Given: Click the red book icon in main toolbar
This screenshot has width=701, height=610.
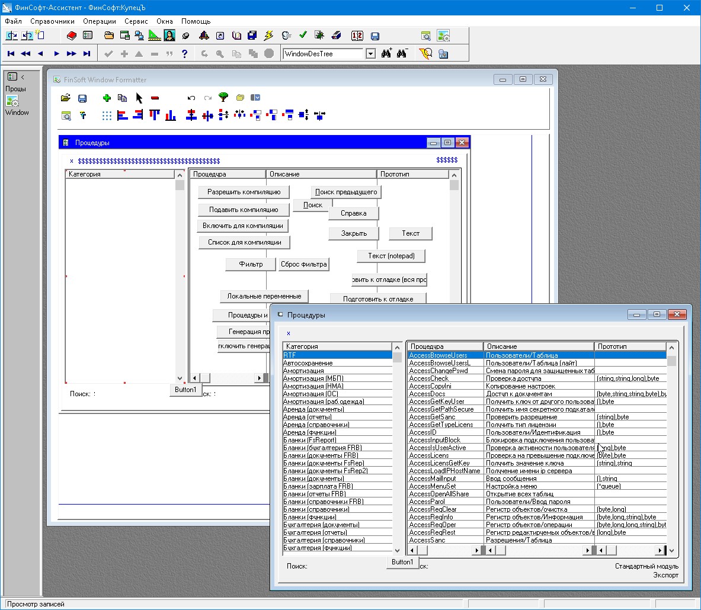Looking at the screenshot, I should click(x=72, y=36).
